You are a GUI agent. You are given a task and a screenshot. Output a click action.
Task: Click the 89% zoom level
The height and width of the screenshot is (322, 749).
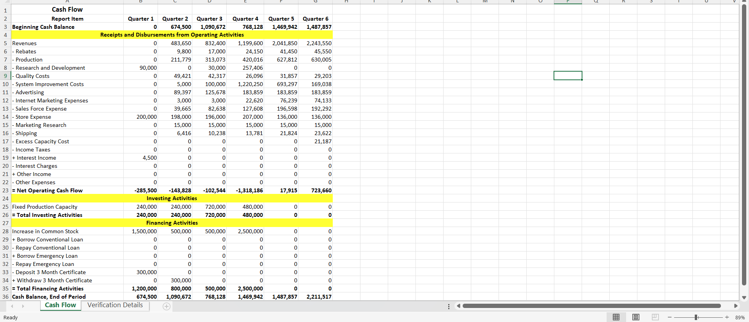click(x=740, y=317)
